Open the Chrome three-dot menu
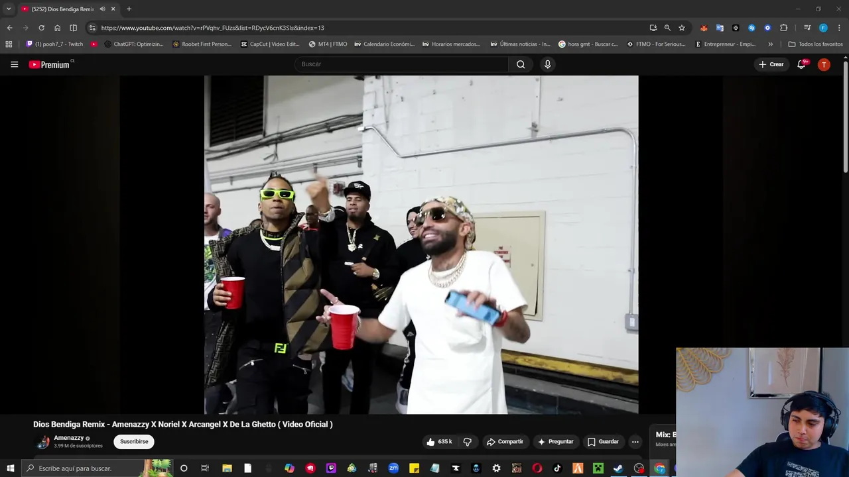The height and width of the screenshot is (477, 849). pos(839,28)
